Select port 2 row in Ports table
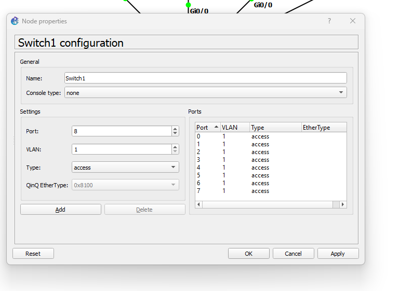The image size is (399, 291). point(271,152)
